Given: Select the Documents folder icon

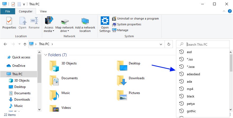Looking at the screenshot, I should click(x=54, y=81).
